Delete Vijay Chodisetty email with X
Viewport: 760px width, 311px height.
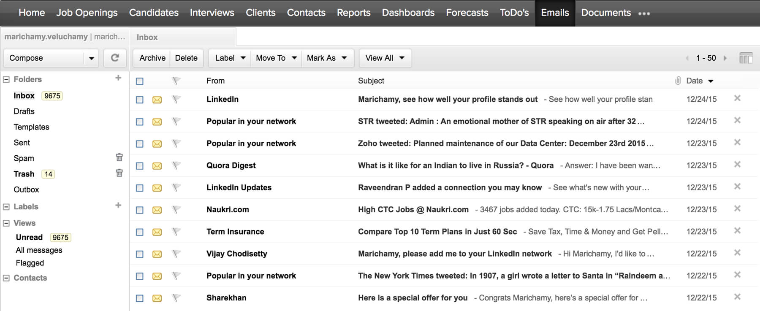(737, 253)
